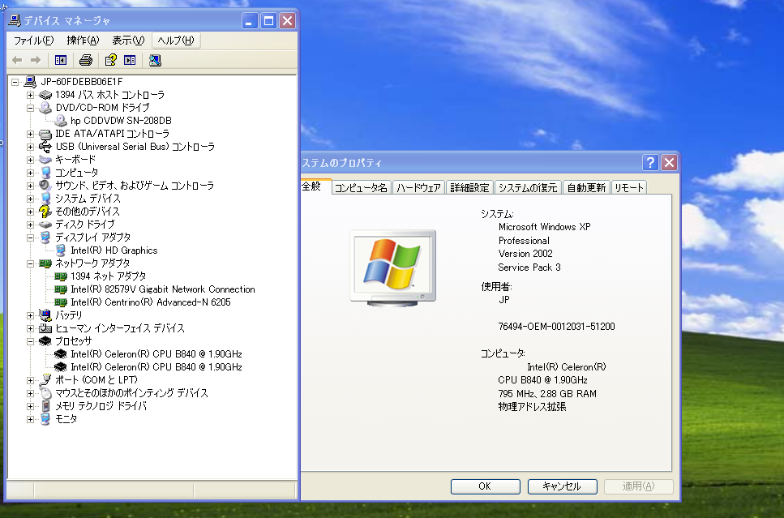Select the ポート (COM と LPT) label

click(96, 380)
